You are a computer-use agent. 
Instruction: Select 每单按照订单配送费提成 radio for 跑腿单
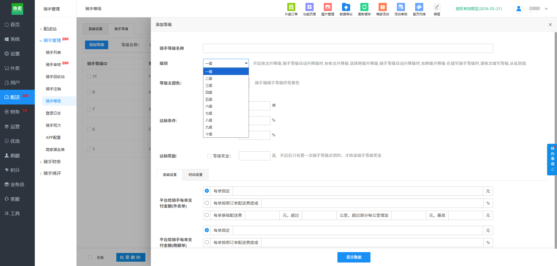pyautogui.click(x=207, y=242)
